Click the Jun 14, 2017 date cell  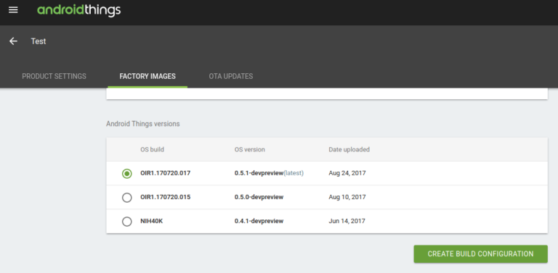pyautogui.click(x=347, y=222)
